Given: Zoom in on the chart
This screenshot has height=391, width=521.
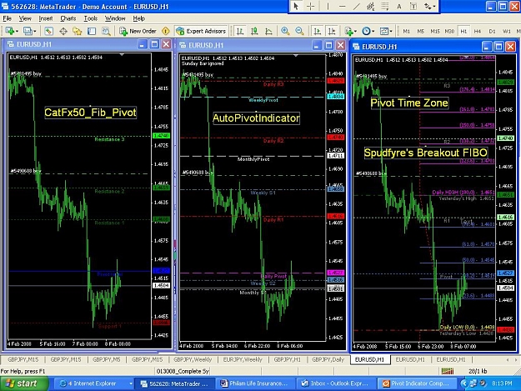Looking at the screenshot, I should tap(285, 31).
